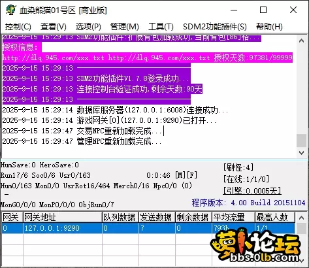Open the 选项(P) menu
309x268 pixels.
88,27
